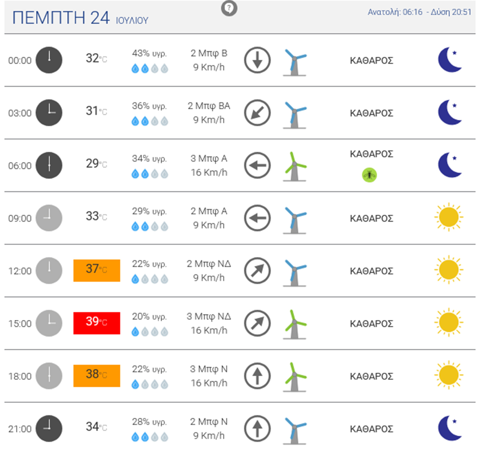Click the humidity droplets at 18:00
Viewport: 480px width, 453px height.
point(150,384)
